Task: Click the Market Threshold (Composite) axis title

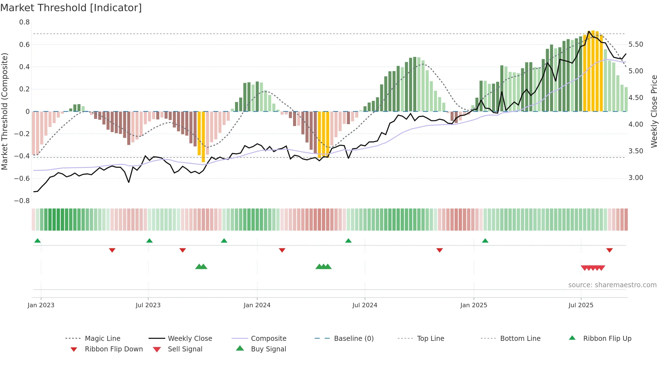Action: click(4, 111)
